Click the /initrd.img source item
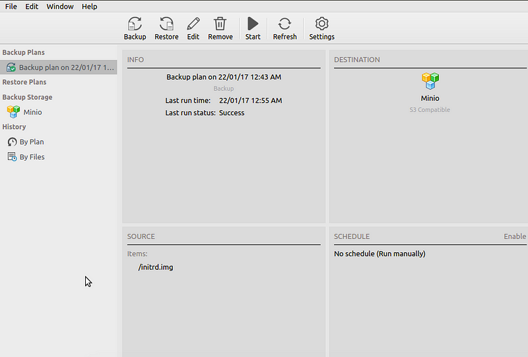The height and width of the screenshot is (357, 528). pyautogui.click(x=156, y=267)
